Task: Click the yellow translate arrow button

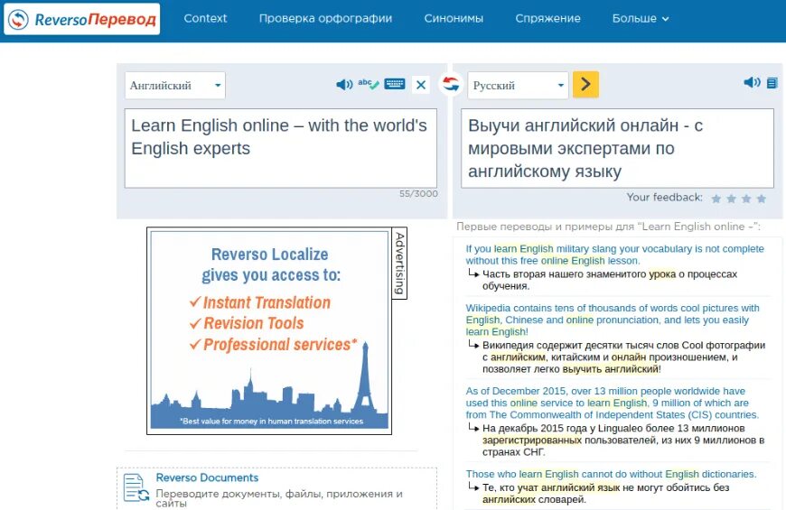Action: tap(585, 84)
